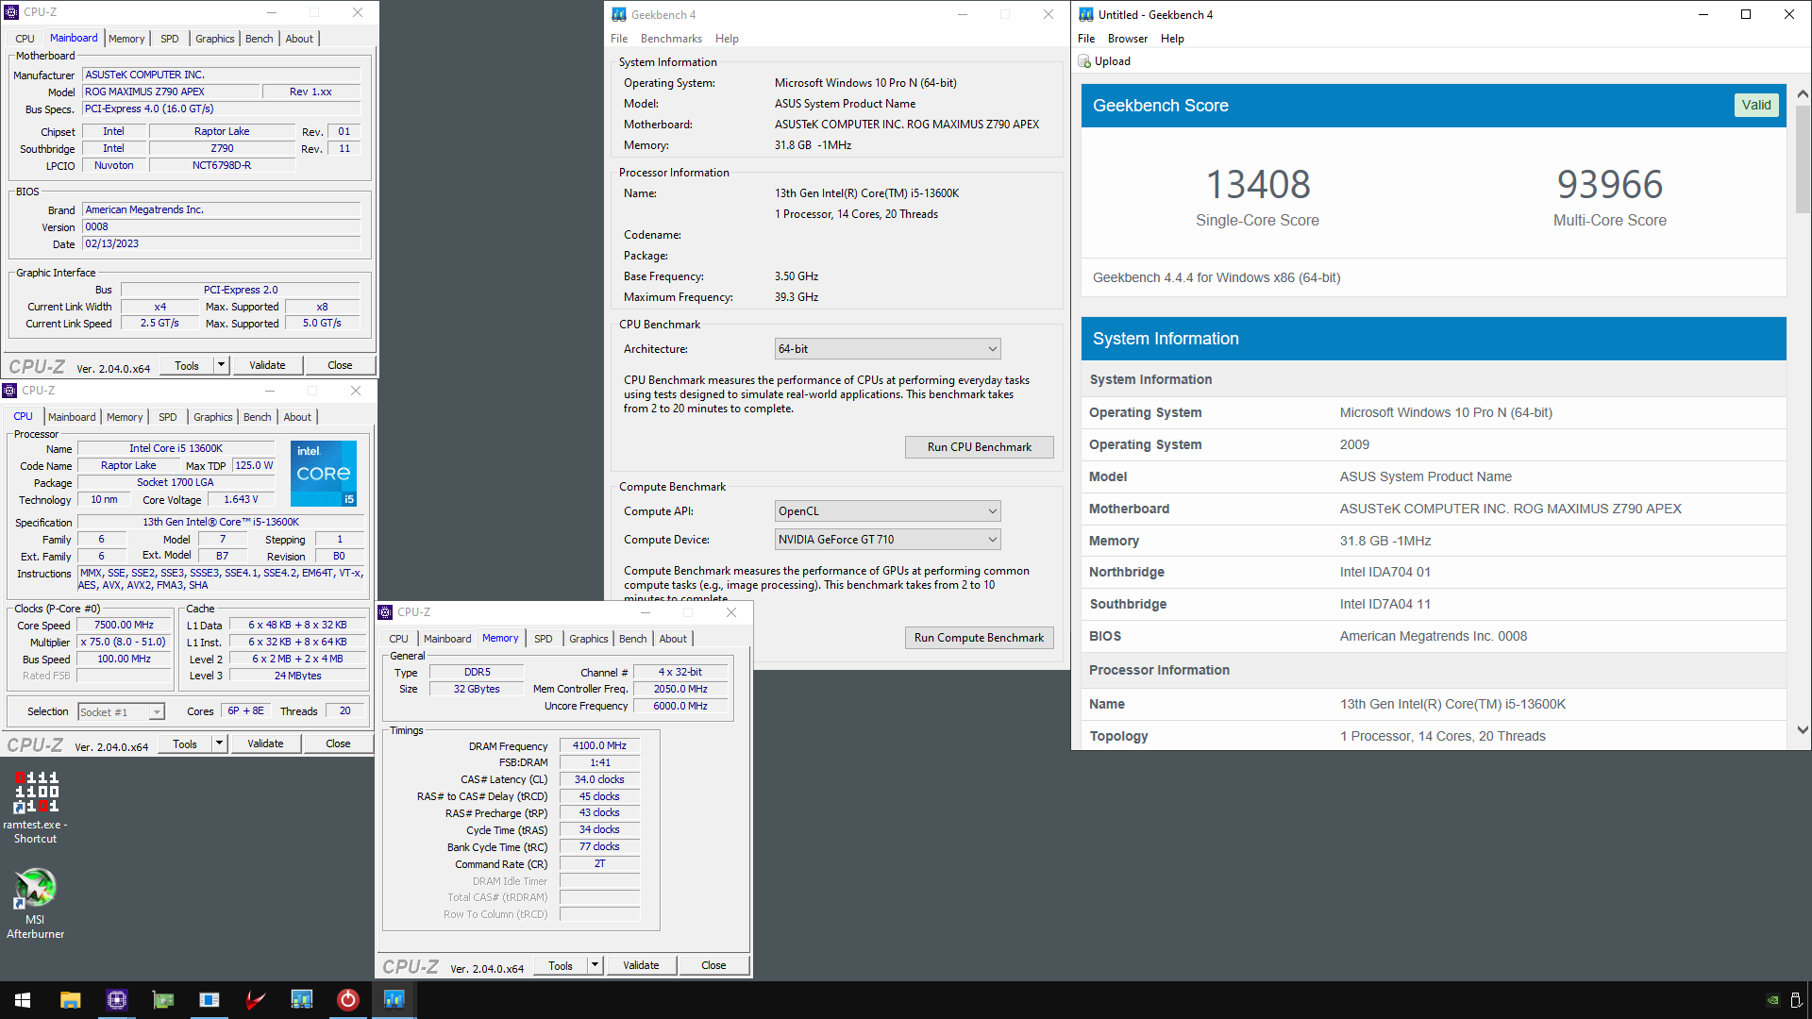Expand Tools arrow in the CPU-Z Mainboard window
Viewport: 1812px width, 1019px height.
pyautogui.click(x=221, y=365)
